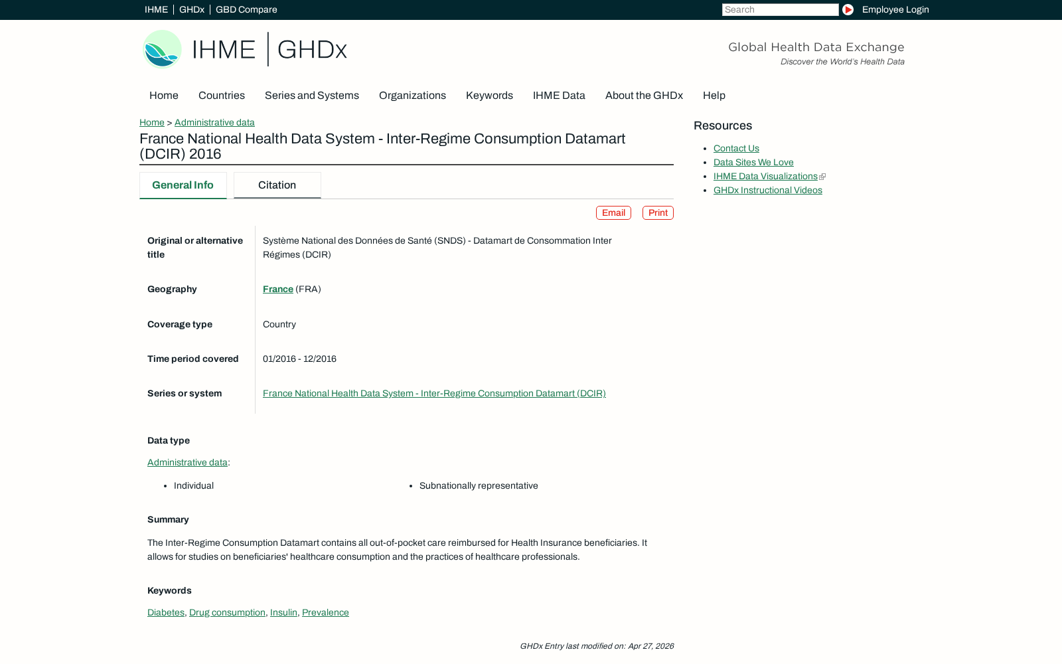The width and height of the screenshot is (1062, 664).
Task: Open the Insulin keyword link
Action: (283, 612)
